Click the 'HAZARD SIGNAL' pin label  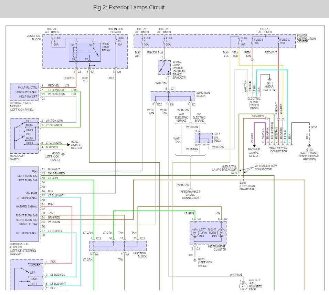point(26,206)
